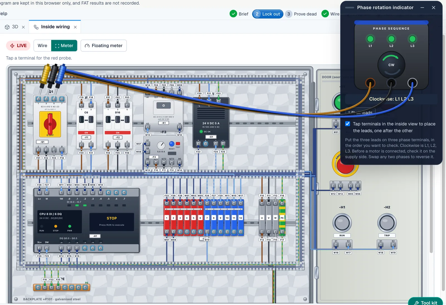
Task: Tap the orange lead socket on indicator
Action: 370,83
